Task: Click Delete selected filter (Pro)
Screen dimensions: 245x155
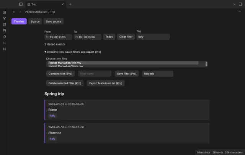Action: (x=65, y=83)
